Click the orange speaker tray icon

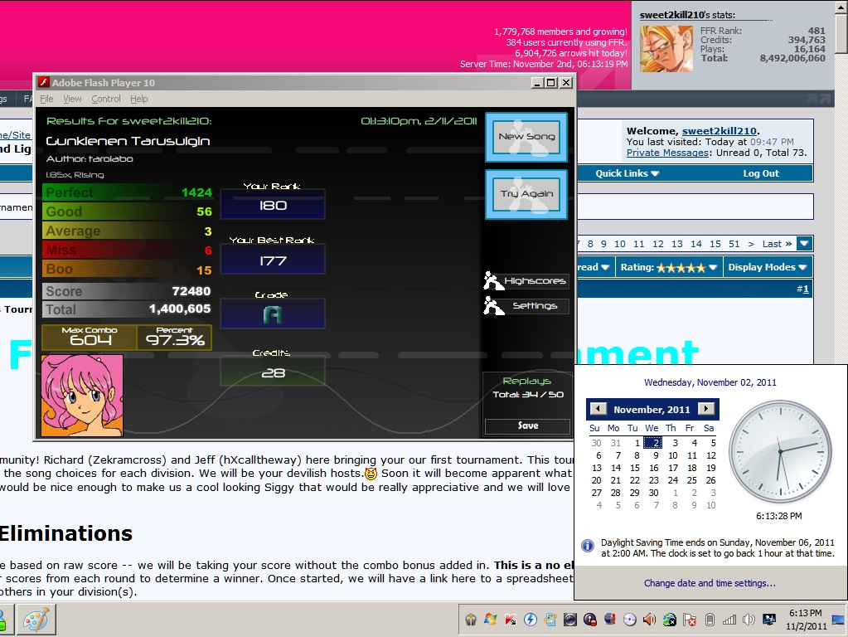(650, 620)
